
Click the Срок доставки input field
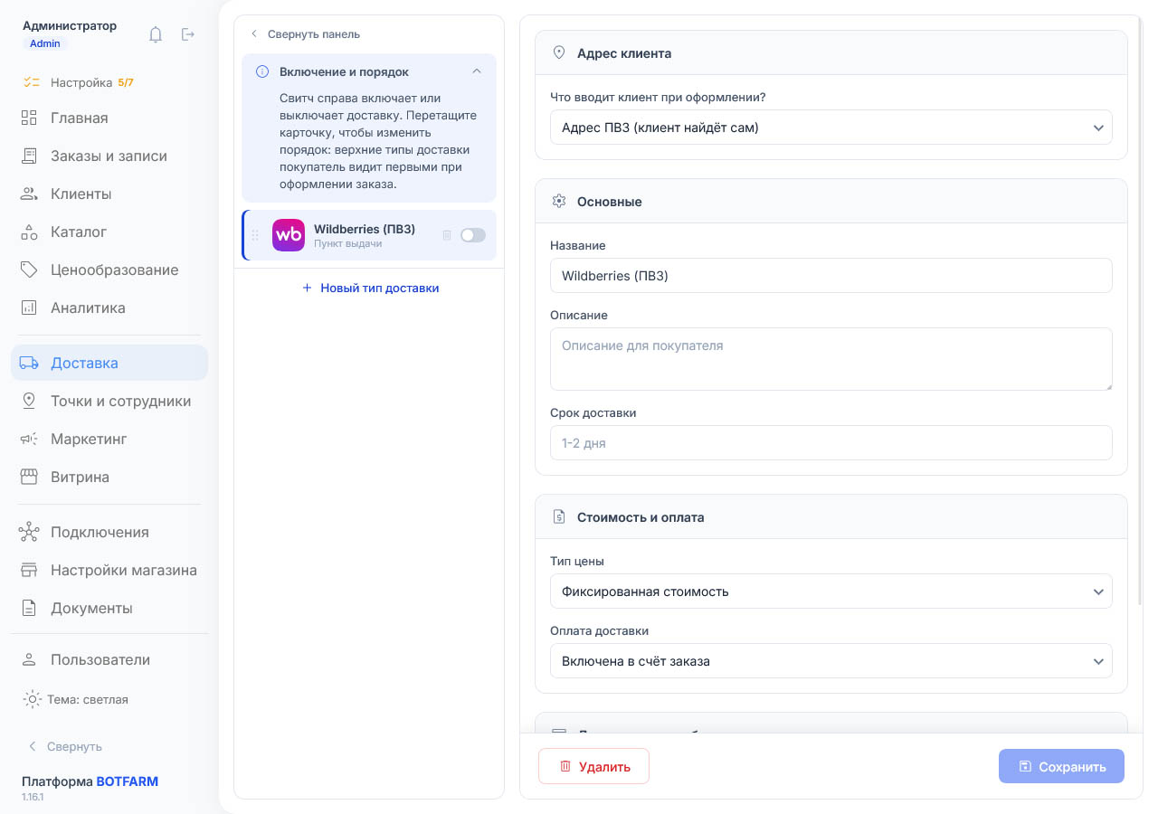[831, 443]
